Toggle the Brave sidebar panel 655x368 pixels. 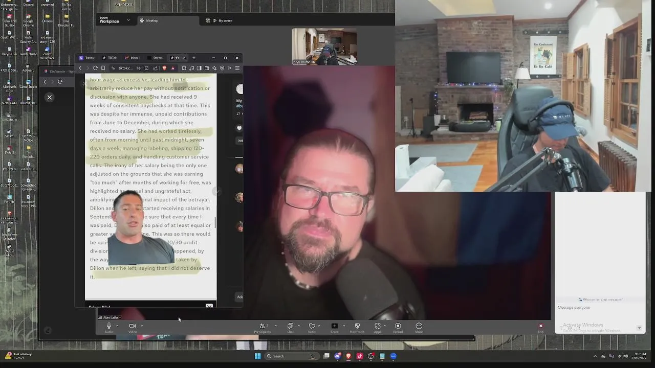(199, 68)
